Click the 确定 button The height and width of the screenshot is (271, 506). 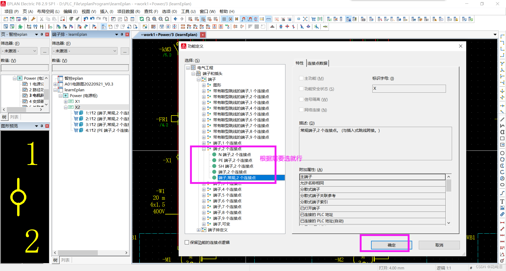[x=391, y=245]
